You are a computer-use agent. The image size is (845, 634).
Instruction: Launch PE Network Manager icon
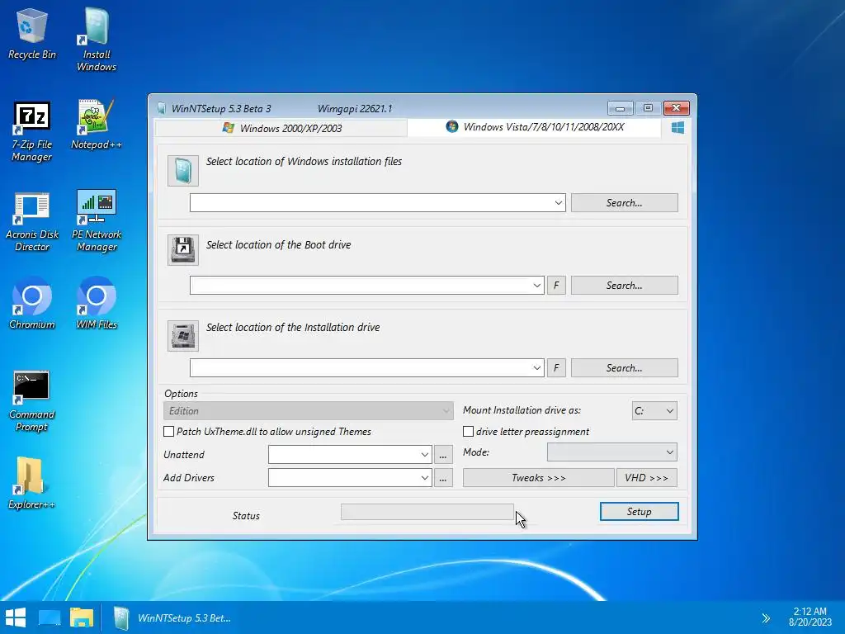coord(96,221)
